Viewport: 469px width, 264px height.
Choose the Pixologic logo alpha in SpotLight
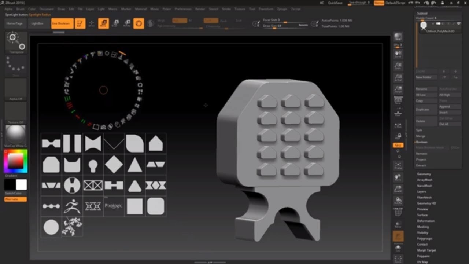(x=114, y=206)
